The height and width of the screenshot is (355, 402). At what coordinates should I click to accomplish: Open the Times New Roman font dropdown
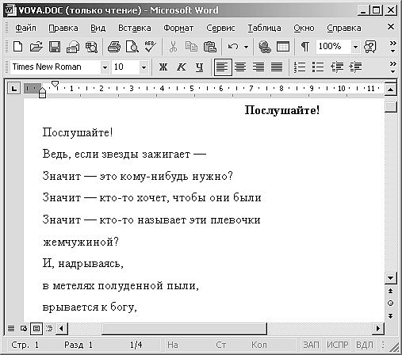(x=105, y=67)
